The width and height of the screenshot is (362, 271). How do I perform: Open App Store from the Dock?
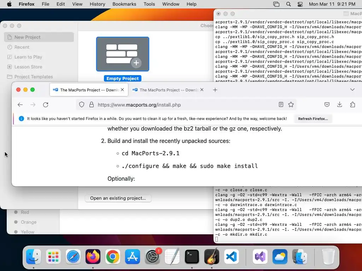pyautogui.click(x=133, y=257)
